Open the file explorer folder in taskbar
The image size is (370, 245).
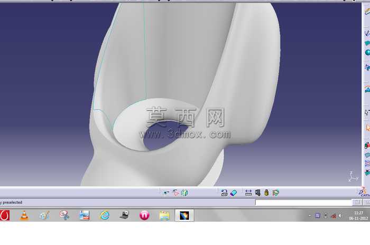pos(164,215)
